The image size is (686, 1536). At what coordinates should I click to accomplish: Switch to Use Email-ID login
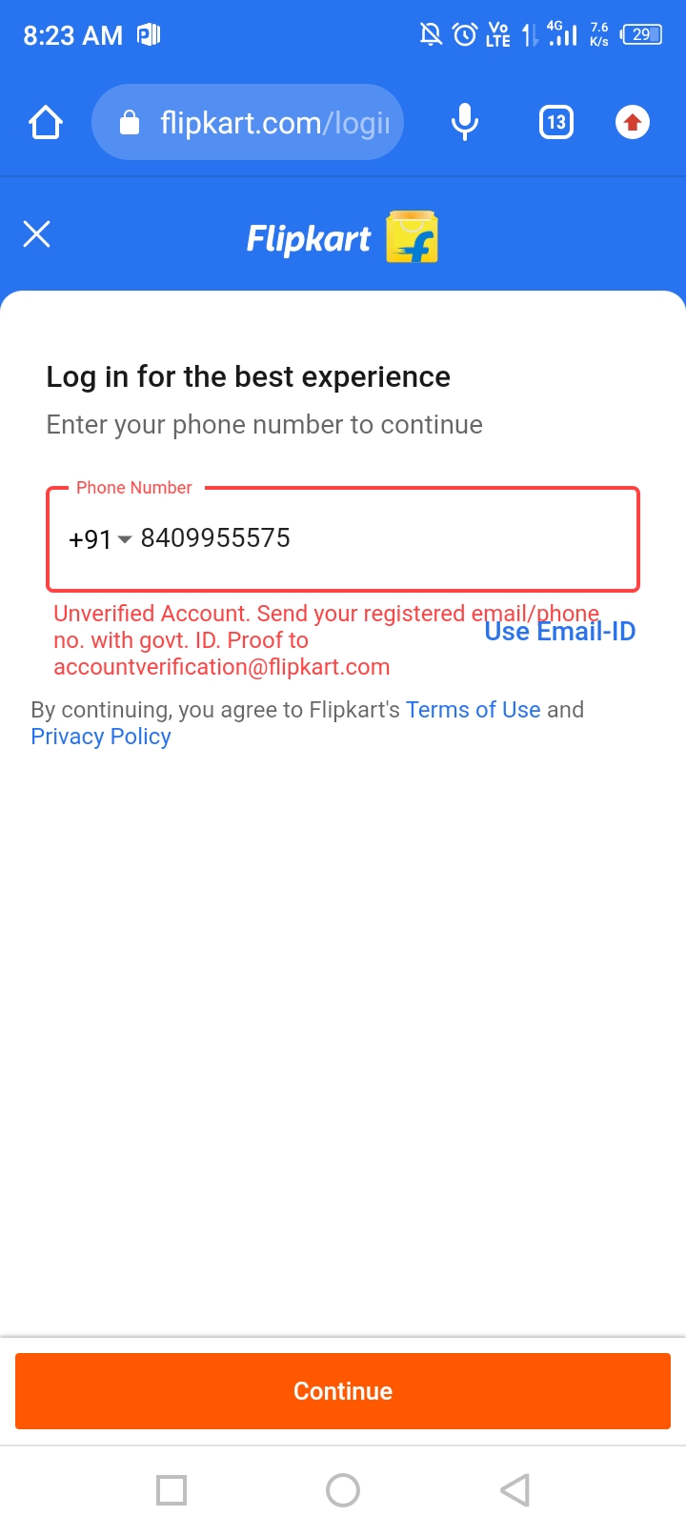pos(560,632)
